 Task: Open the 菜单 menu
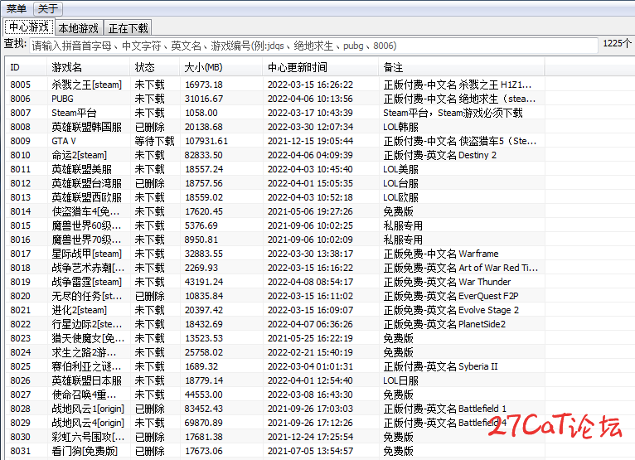coord(17,8)
